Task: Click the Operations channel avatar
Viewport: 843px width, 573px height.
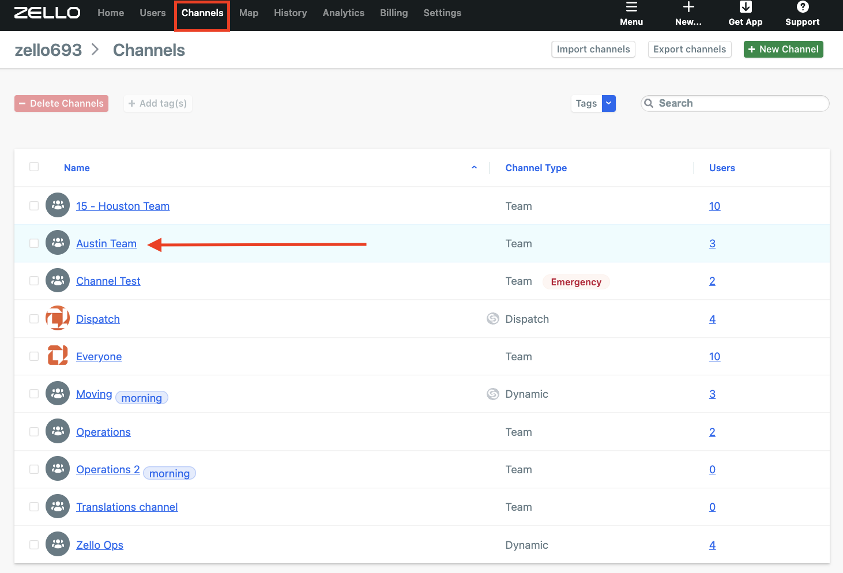Action: pyautogui.click(x=58, y=431)
